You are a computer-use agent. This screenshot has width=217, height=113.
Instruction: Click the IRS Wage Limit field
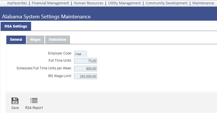point(86,76)
